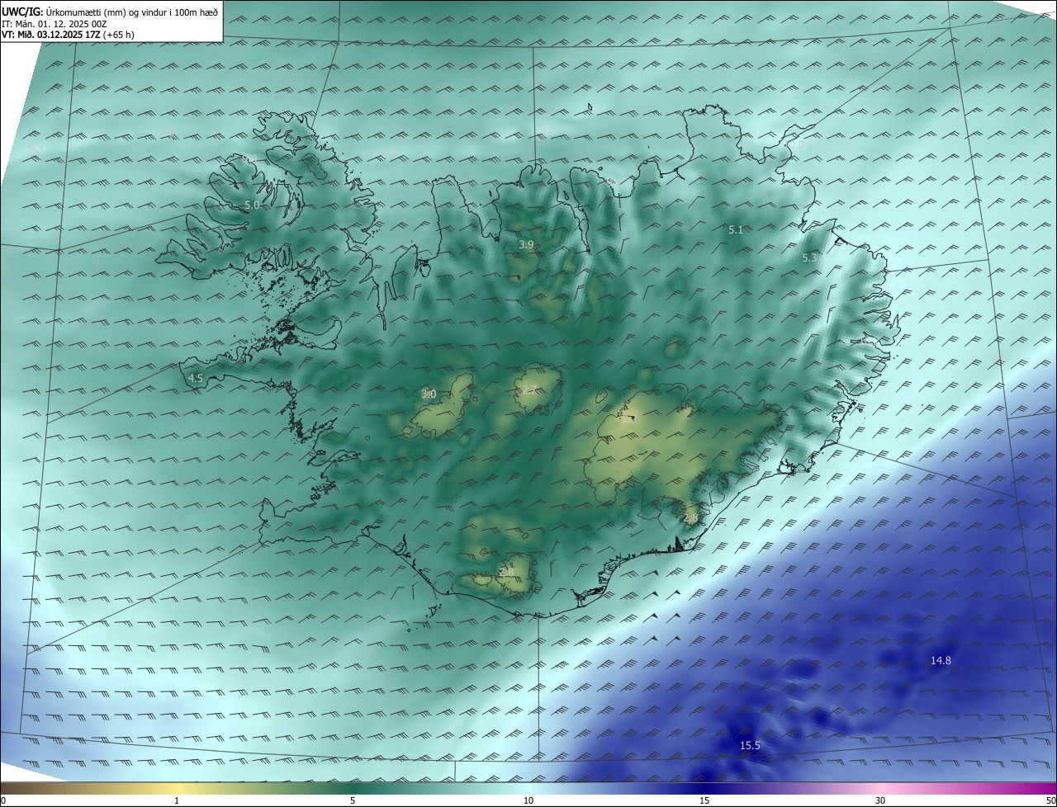
Task: Click the "15" tick on the color scale
Action: pyautogui.click(x=704, y=800)
